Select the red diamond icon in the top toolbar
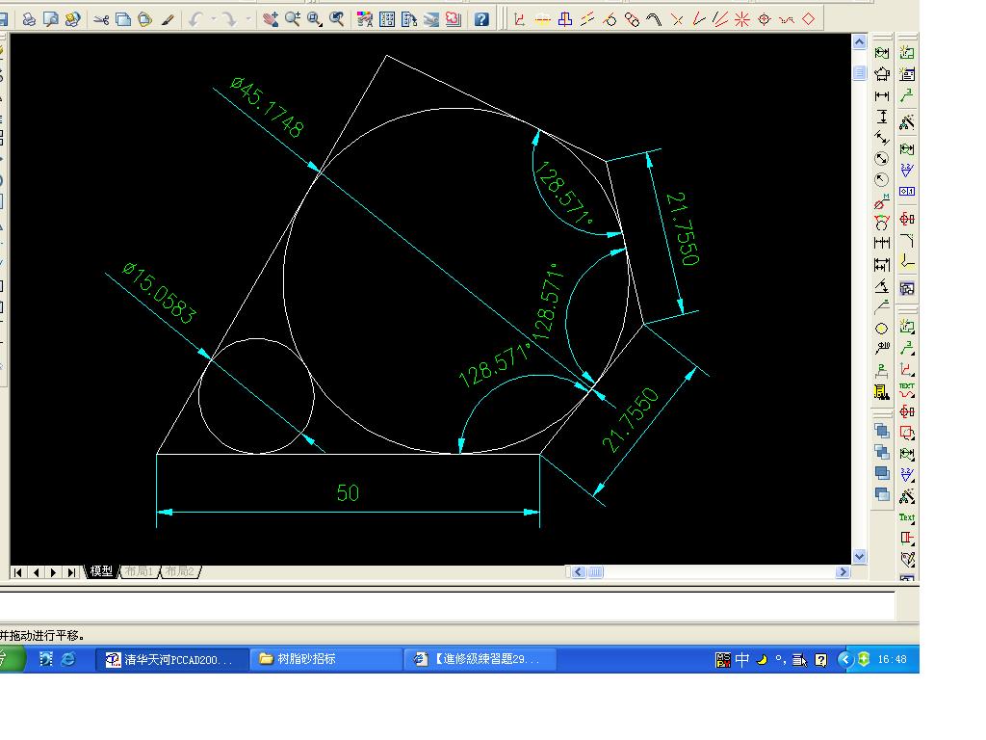Screen dimensions: 986x740 pyautogui.click(x=809, y=19)
